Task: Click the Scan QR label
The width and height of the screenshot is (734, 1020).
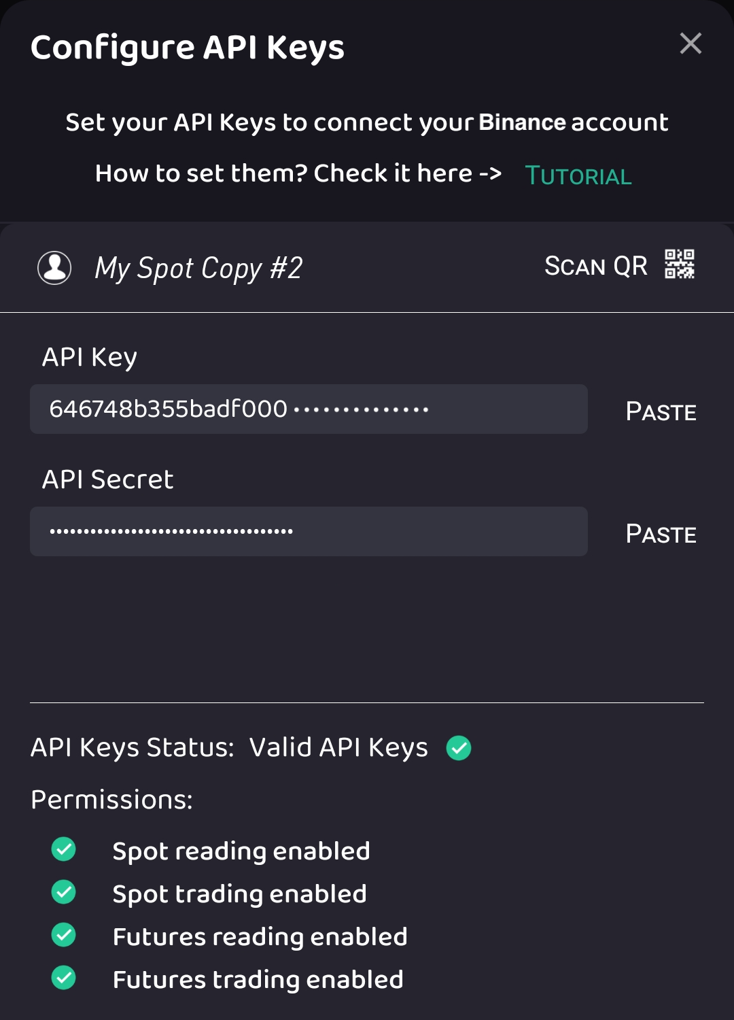Action: [596, 265]
